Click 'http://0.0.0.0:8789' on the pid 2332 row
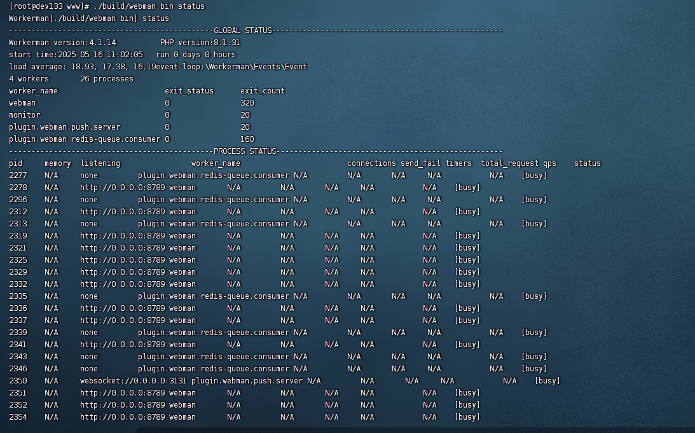Screen dimensions: 695x433 (x=122, y=284)
